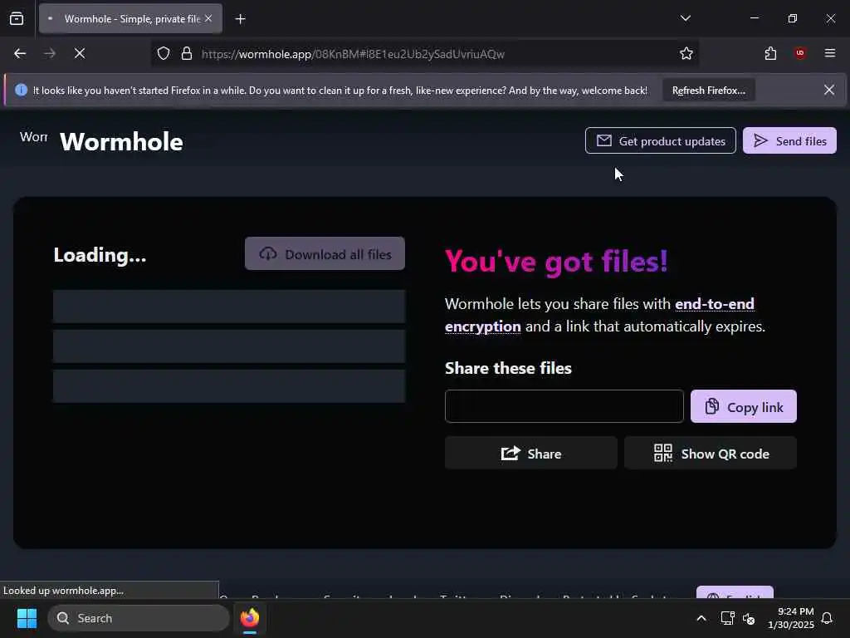This screenshot has width=850, height=638.
Task: Click the taskbar Search box
Action: [x=139, y=618]
